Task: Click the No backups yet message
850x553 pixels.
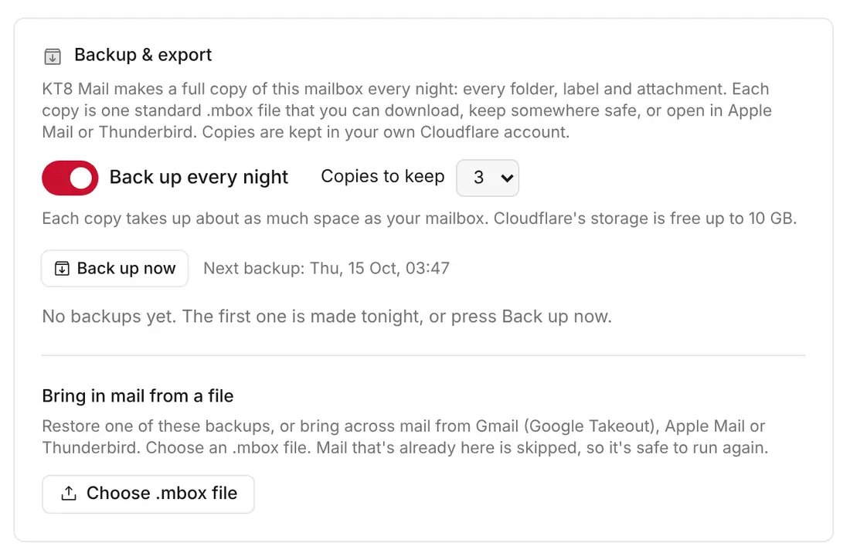Action: click(x=327, y=317)
